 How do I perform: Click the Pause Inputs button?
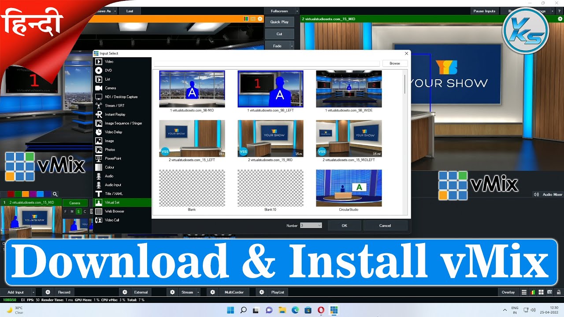(484, 11)
